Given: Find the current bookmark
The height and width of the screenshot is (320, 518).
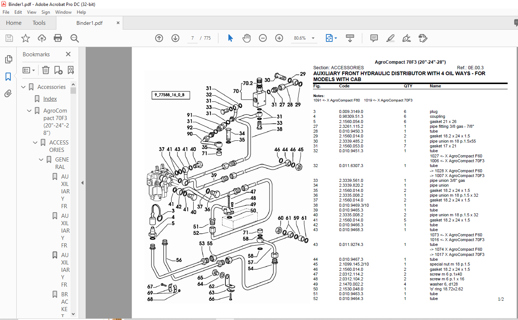Looking at the screenshot, I should coord(70,70).
